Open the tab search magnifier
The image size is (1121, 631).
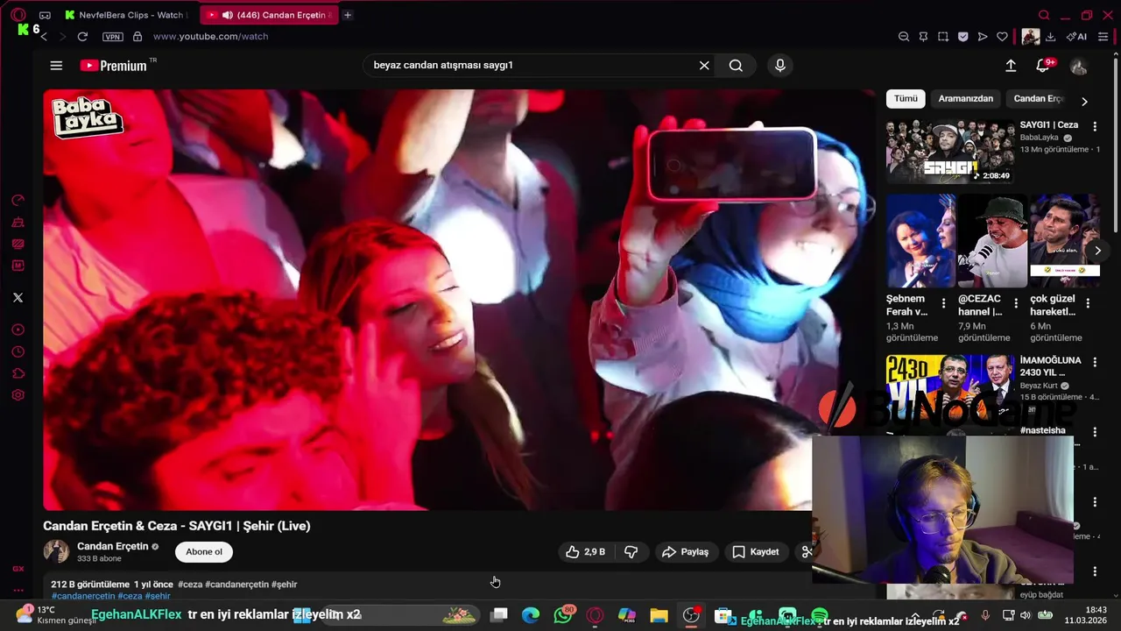pyautogui.click(x=1044, y=15)
